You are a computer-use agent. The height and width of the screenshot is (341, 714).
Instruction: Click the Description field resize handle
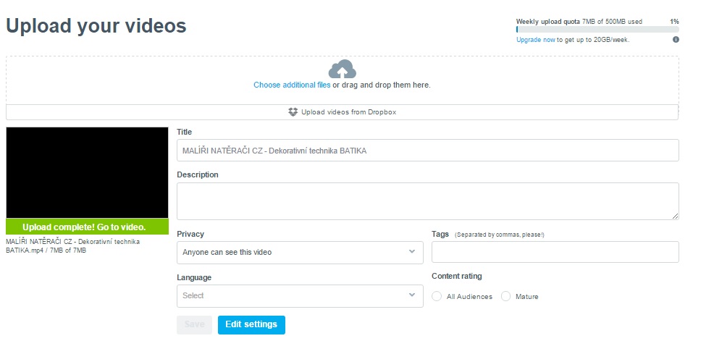coord(675,216)
